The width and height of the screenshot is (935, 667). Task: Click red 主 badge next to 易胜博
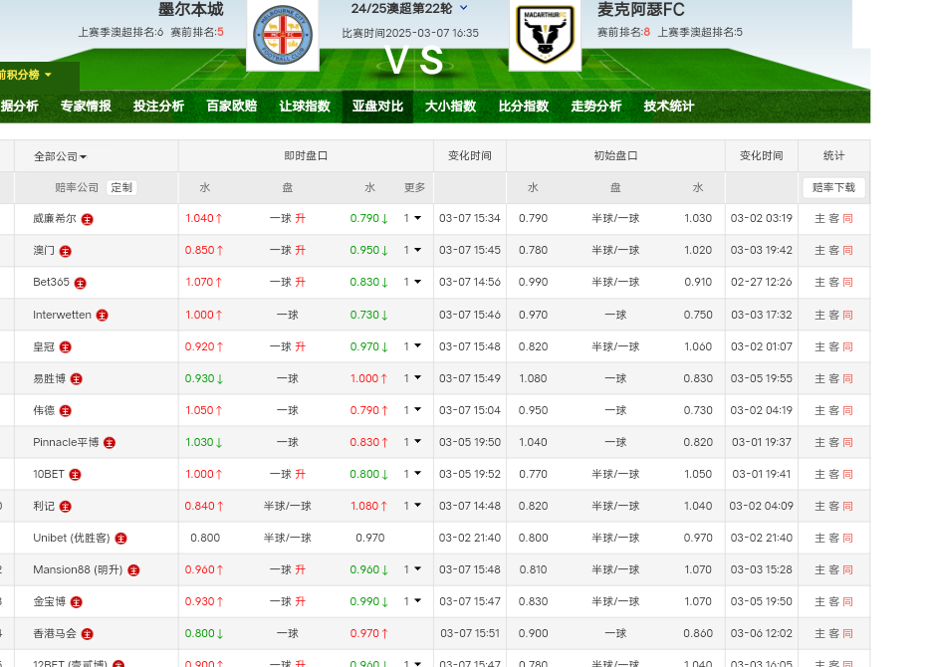point(77,379)
